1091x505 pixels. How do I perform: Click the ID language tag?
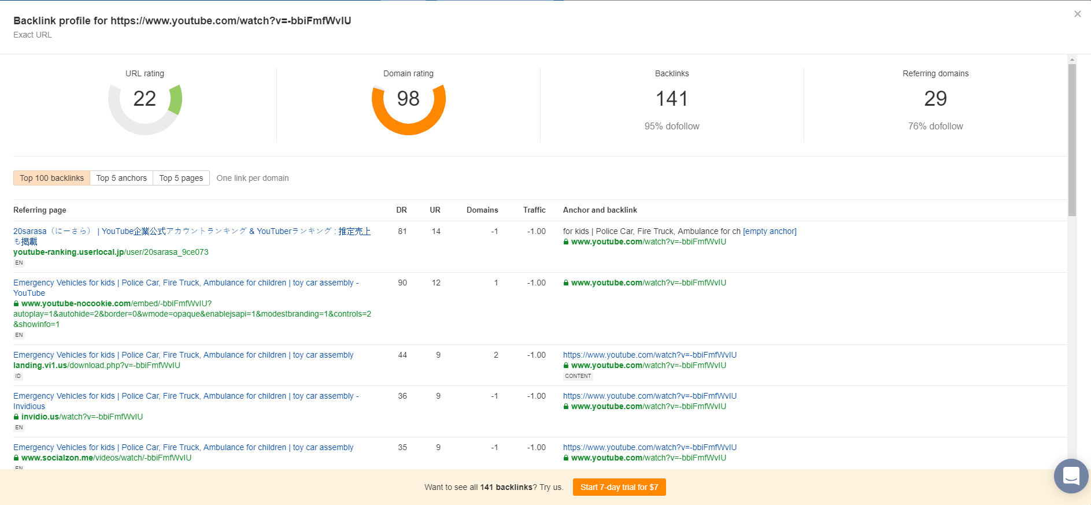pos(18,376)
